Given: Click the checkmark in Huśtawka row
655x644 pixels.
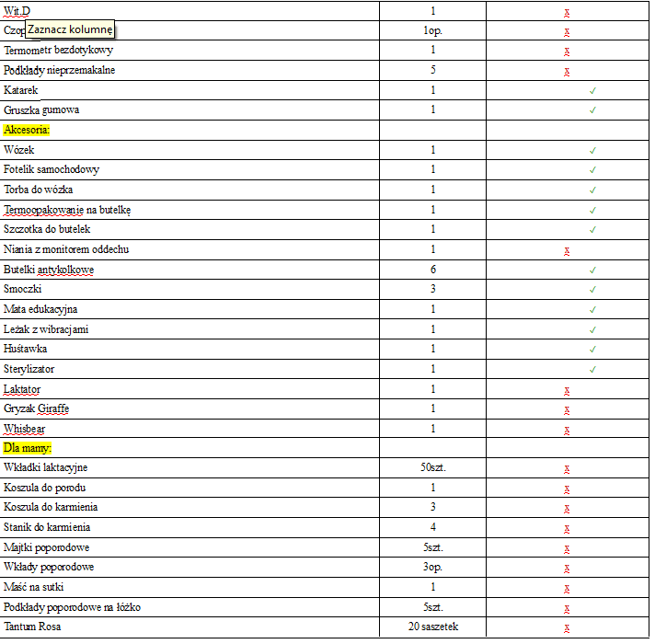Looking at the screenshot, I should click(592, 350).
